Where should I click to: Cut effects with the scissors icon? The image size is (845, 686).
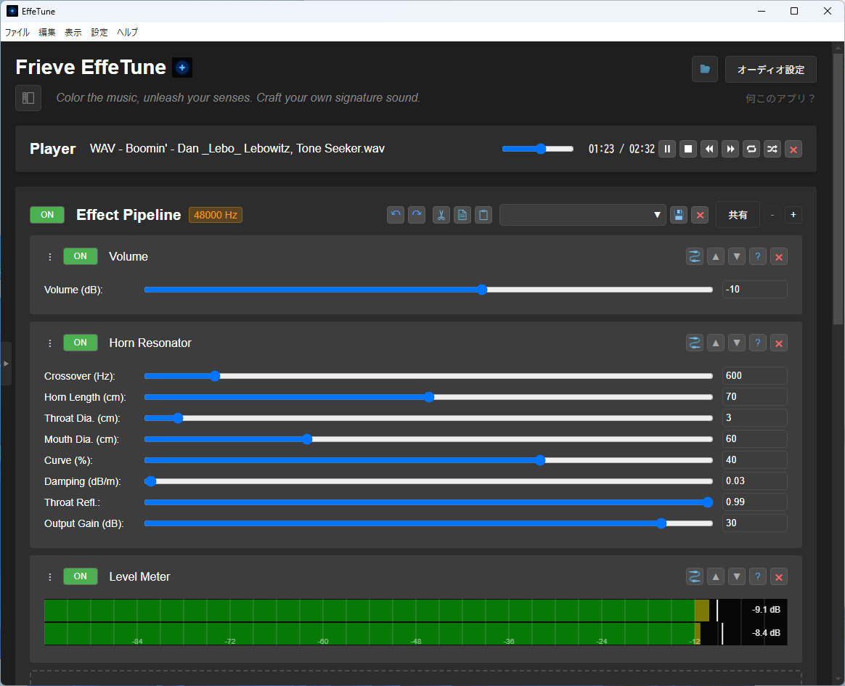click(x=441, y=215)
